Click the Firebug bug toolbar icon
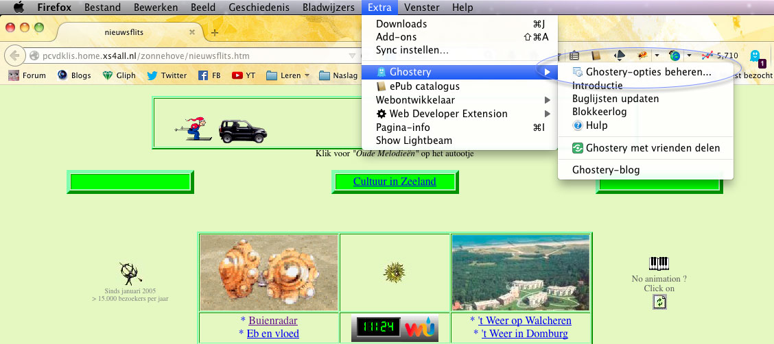 (x=643, y=56)
